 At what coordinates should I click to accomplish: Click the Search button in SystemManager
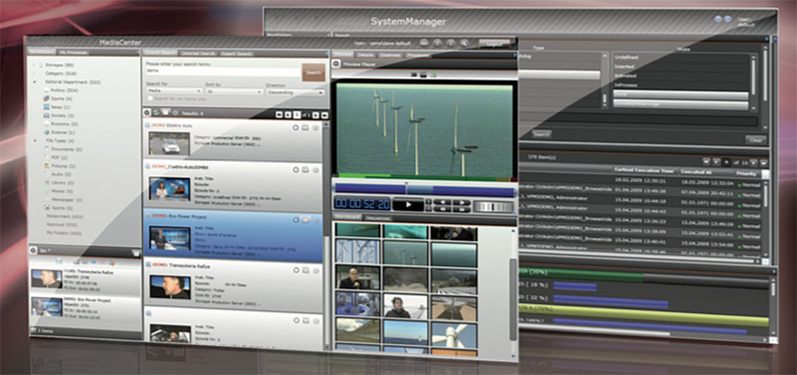[542, 134]
